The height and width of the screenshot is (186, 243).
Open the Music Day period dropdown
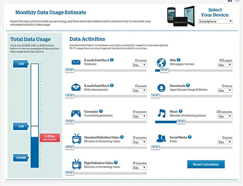(x=225, y=116)
